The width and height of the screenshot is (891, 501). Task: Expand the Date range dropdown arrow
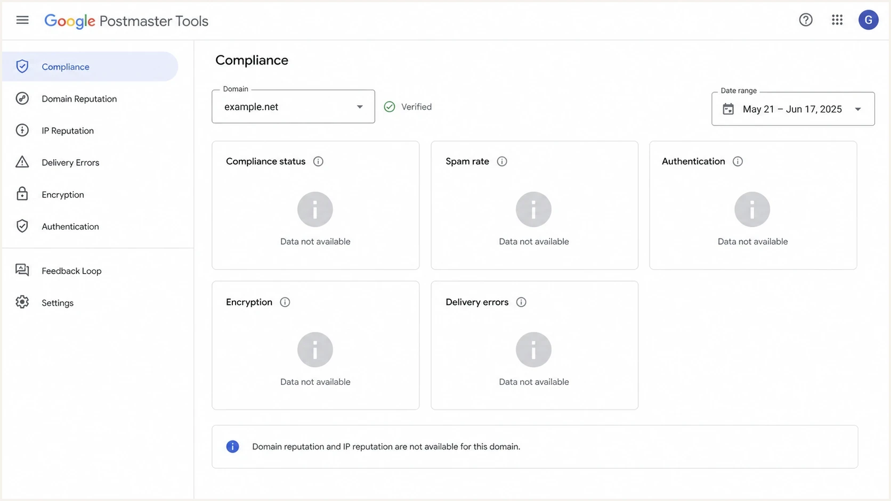[x=858, y=109]
